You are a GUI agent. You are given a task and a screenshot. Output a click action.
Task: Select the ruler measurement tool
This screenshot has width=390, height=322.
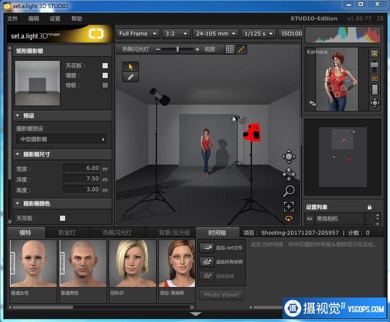pos(130,77)
